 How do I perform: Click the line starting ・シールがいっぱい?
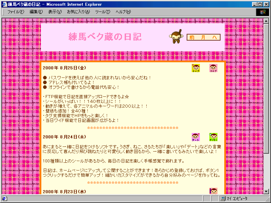pyautogui.click(x=82, y=101)
